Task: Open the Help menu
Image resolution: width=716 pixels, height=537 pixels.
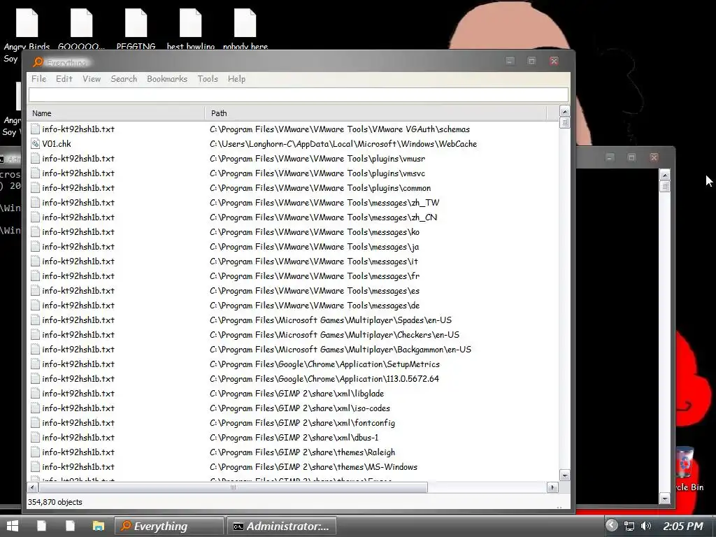Action: tap(236, 79)
